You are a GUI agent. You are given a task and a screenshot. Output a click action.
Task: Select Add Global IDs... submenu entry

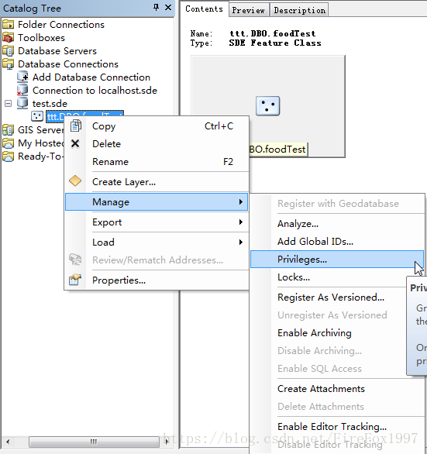point(337,241)
